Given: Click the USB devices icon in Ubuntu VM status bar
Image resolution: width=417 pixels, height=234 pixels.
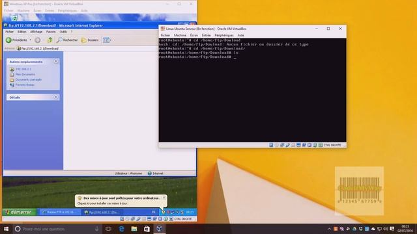Looking at the screenshot, I should click(288, 145).
